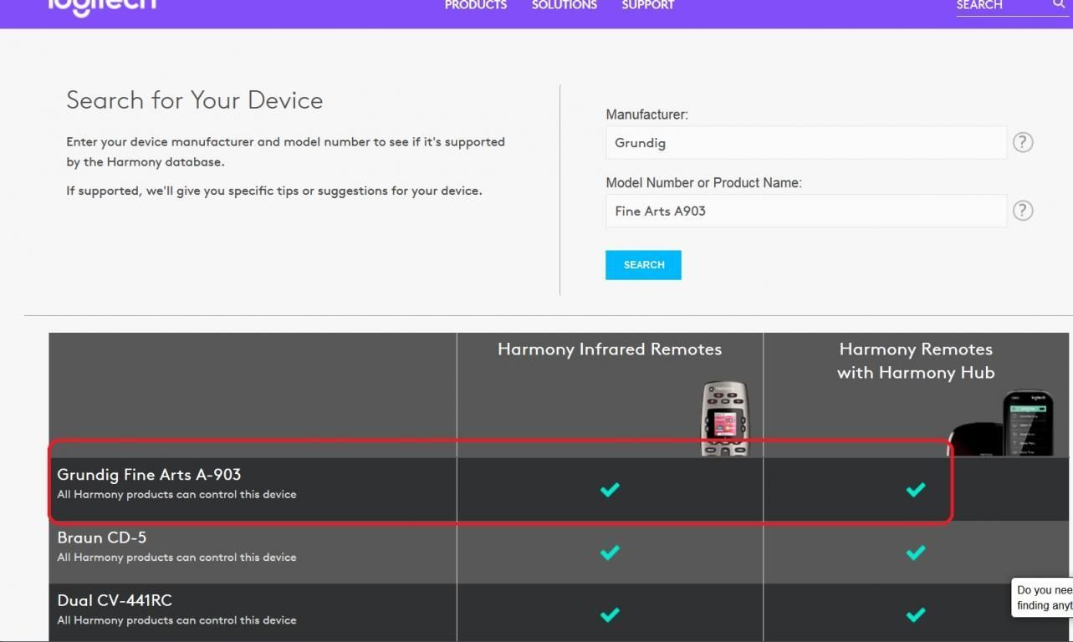Click infrared checkmark for Dual CV-441RC

point(610,614)
